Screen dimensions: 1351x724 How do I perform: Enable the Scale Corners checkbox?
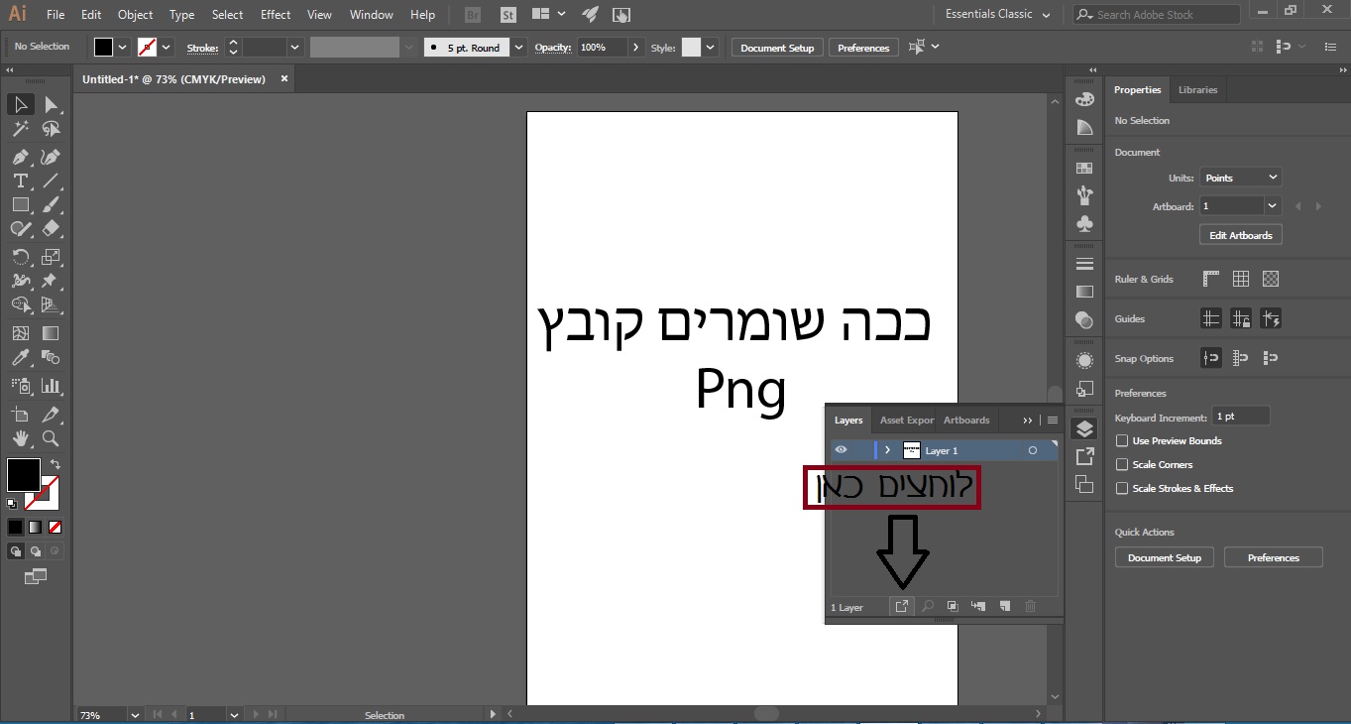pos(1121,464)
